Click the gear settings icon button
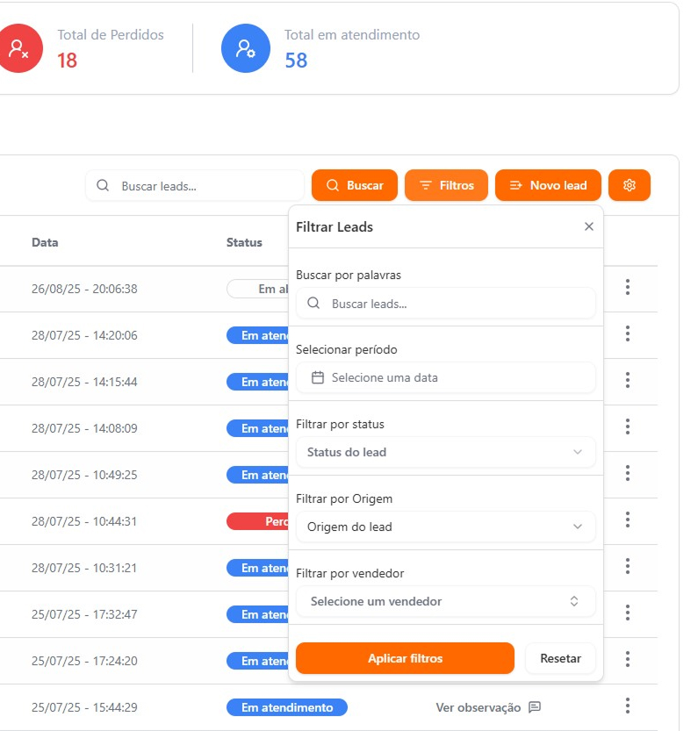 629,185
